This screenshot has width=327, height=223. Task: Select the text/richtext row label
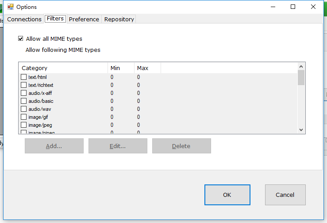pos(41,85)
